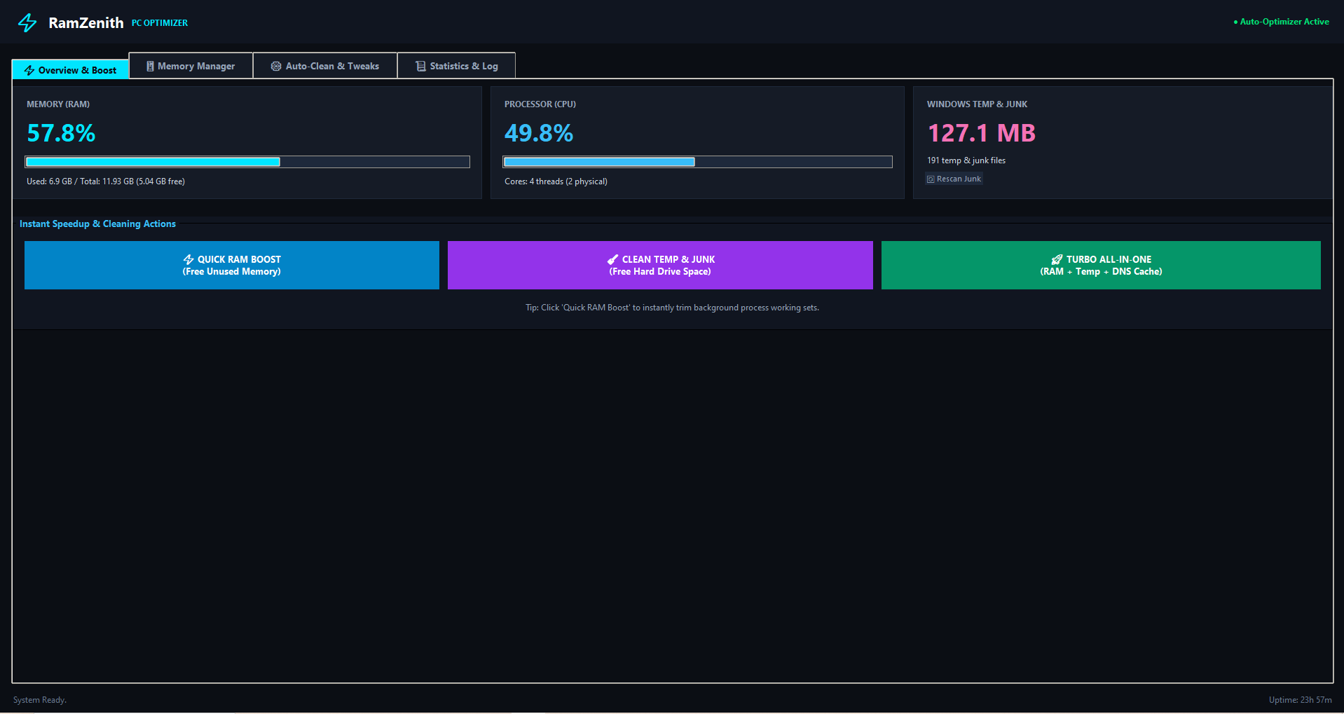
Task: Click the 'System Ready.' status bar message
Action: tap(40, 700)
